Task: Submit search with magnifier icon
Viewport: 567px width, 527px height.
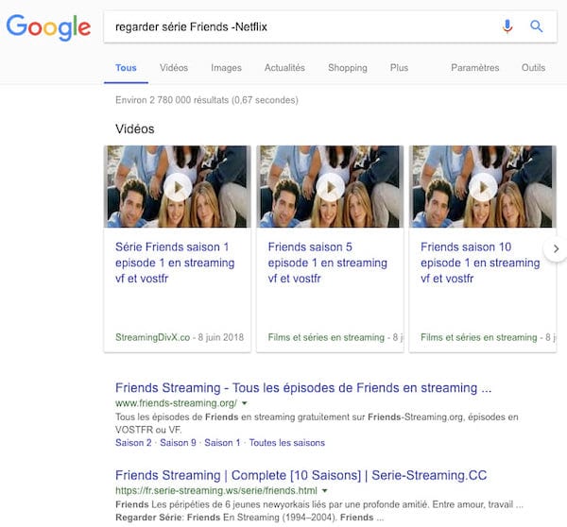Action: [x=536, y=26]
